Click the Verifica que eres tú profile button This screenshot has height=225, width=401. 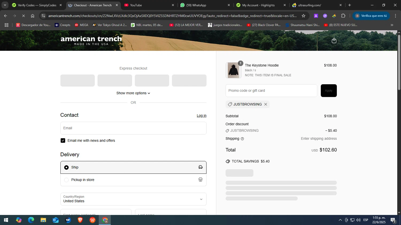(371, 16)
